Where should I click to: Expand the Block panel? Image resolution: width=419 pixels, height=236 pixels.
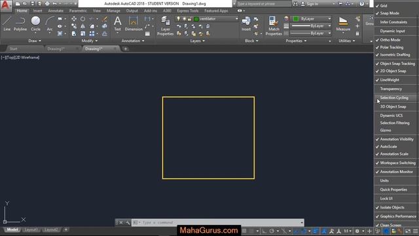point(251,41)
